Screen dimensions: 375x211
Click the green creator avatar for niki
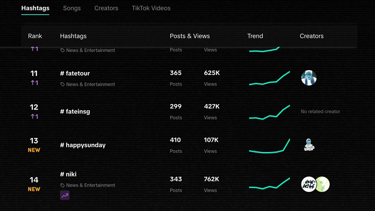322,184
